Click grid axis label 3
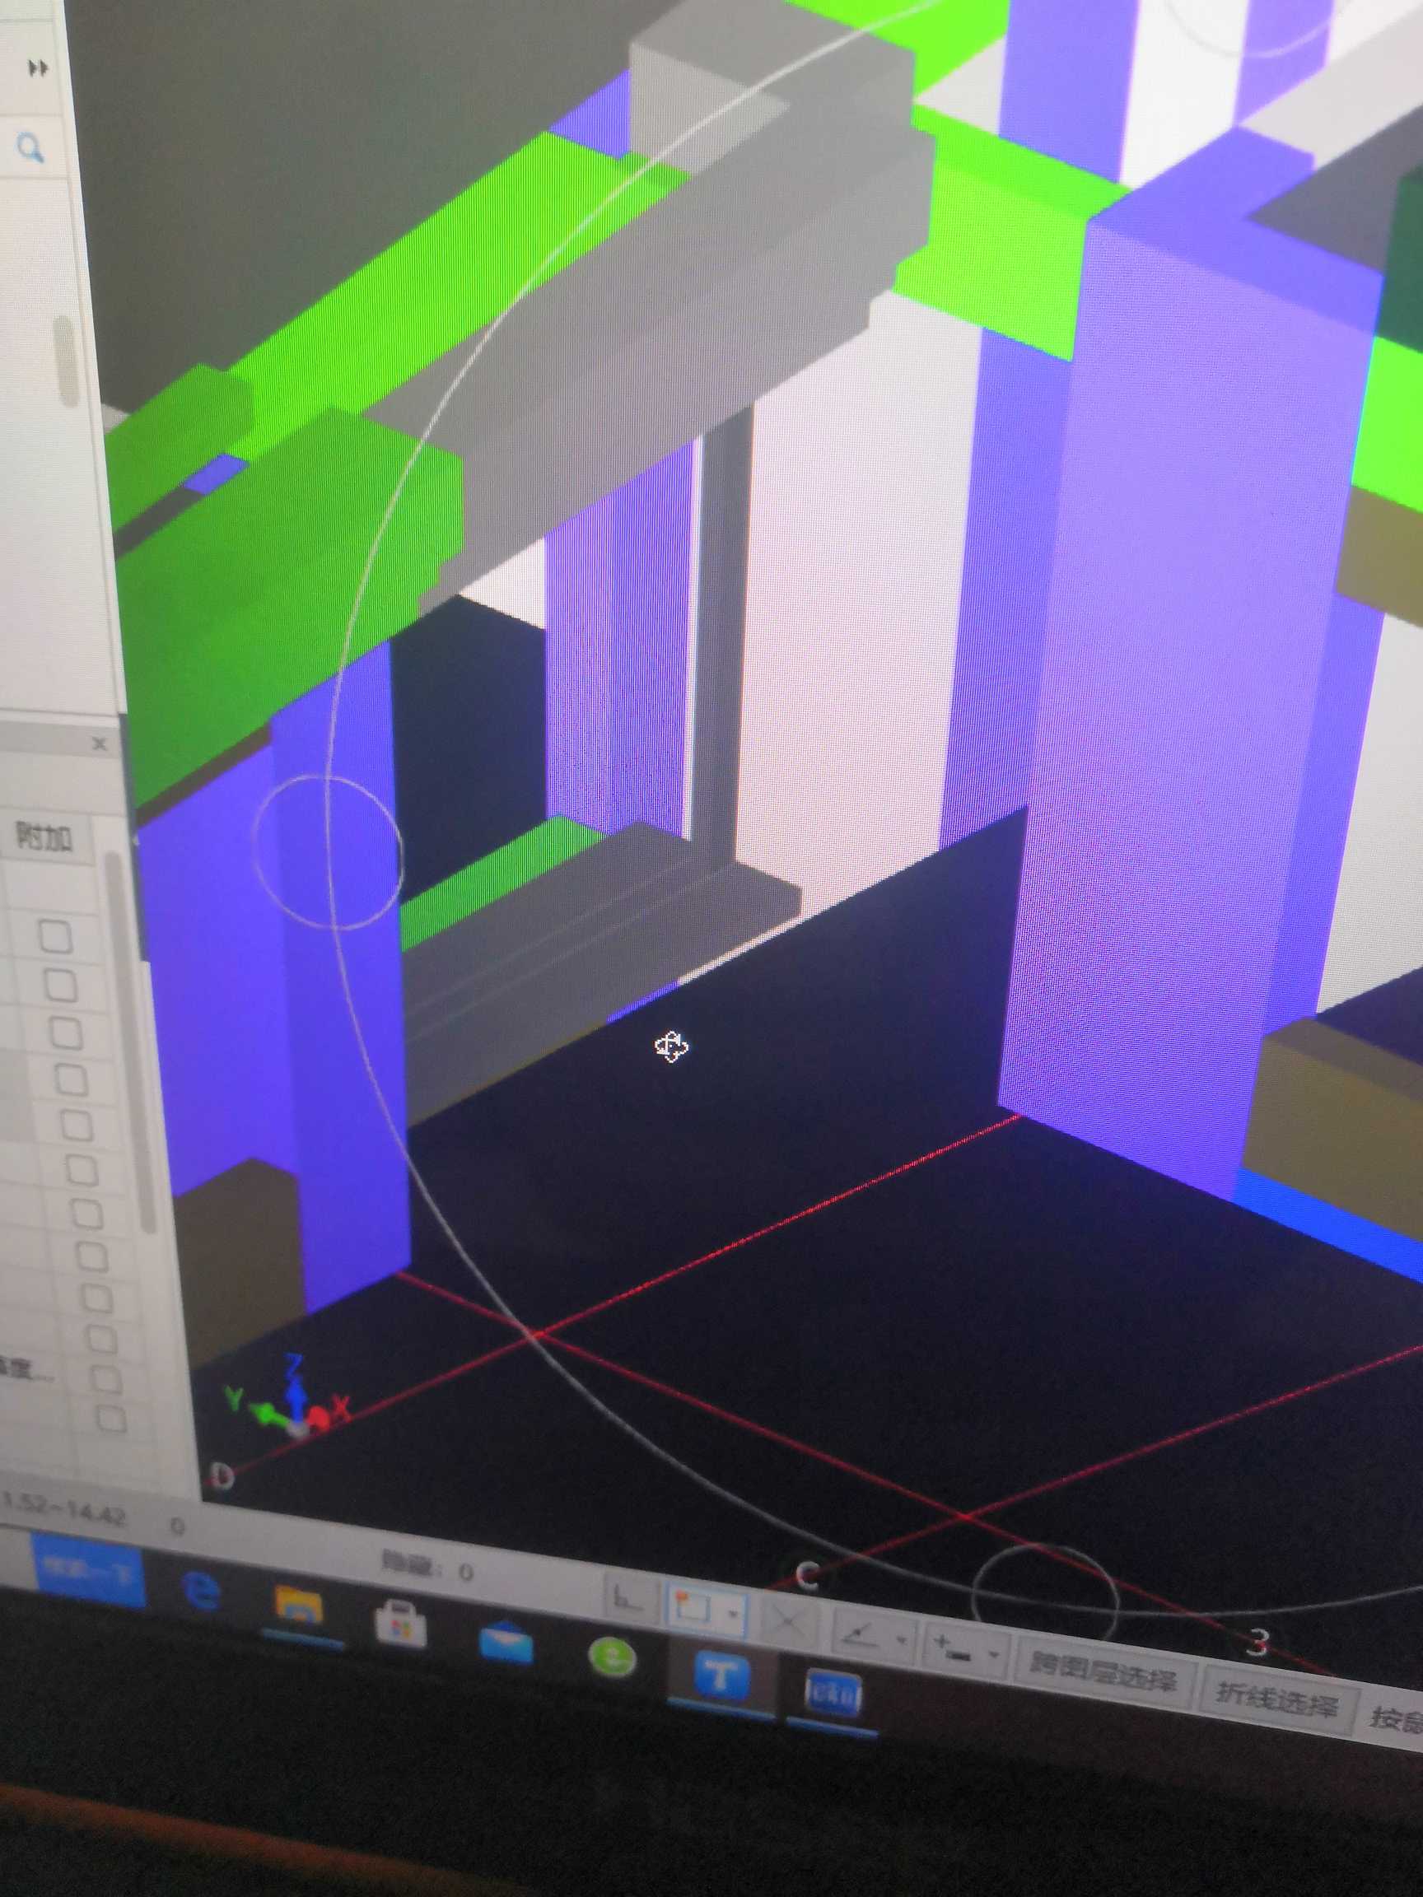The width and height of the screenshot is (1423, 1897). (x=1257, y=1642)
